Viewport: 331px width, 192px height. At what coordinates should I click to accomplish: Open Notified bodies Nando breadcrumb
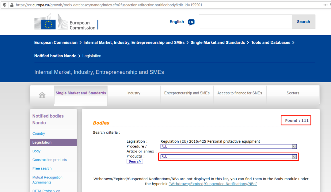(55, 56)
